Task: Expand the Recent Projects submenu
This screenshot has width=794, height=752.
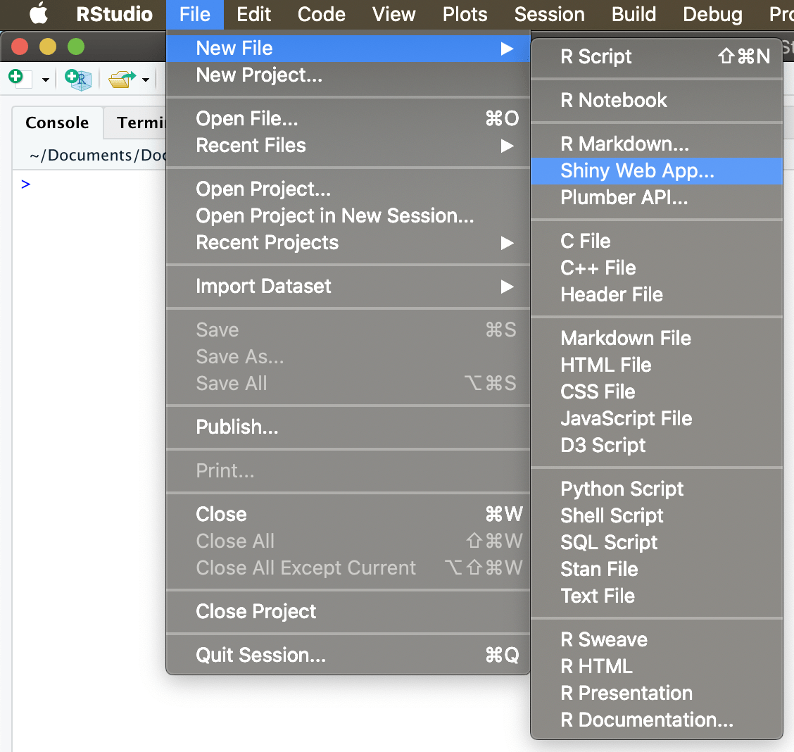Action: 348,242
